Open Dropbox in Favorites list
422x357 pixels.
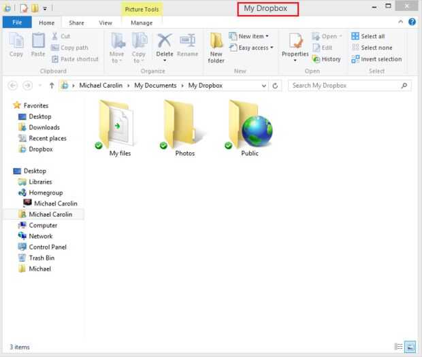[x=35, y=149]
